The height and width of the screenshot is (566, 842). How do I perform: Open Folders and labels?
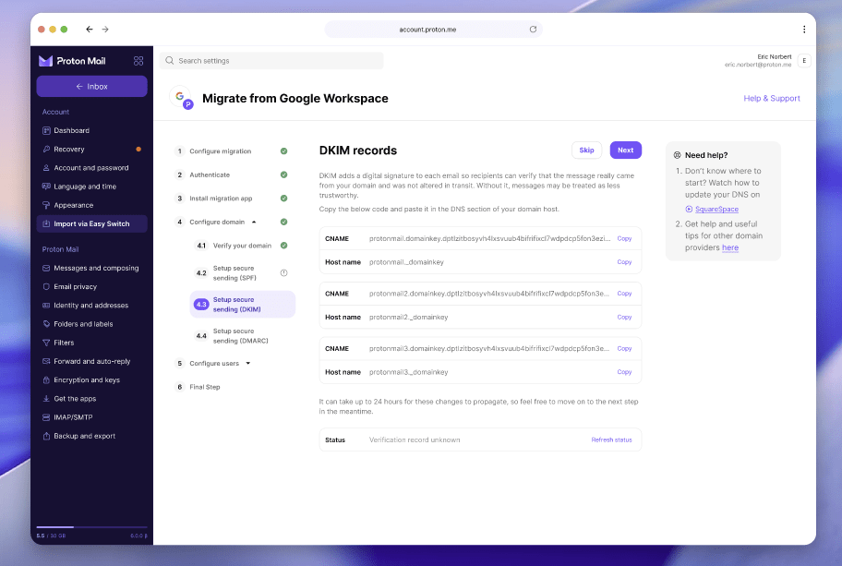[91, 324]
